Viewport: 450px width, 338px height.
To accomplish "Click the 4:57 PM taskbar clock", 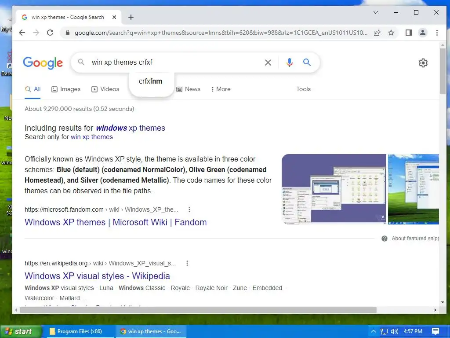I will point(413,331).
